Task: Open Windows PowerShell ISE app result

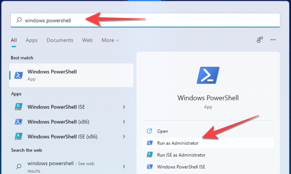Action: click(71, 107)
